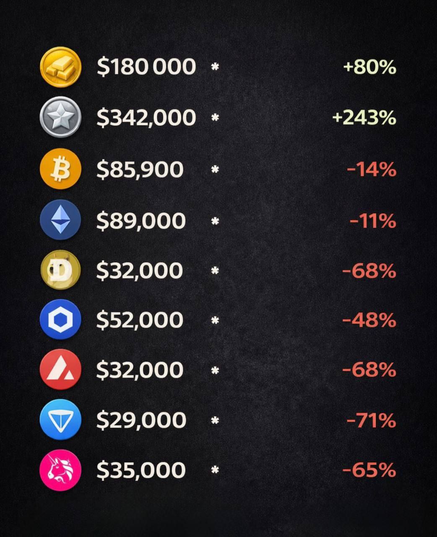Click the +80% change label
Screen dimensions: 437x537
pos(369,67)
